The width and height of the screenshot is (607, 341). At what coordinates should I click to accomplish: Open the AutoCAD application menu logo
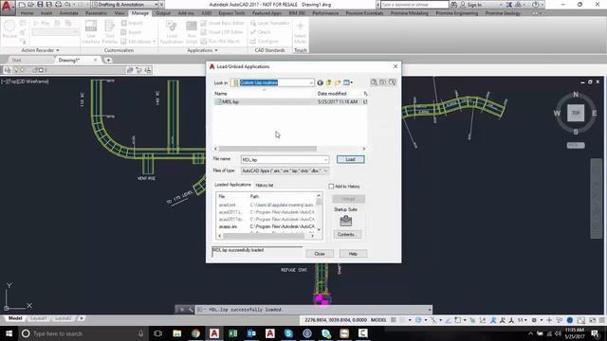tap(8, 7)
